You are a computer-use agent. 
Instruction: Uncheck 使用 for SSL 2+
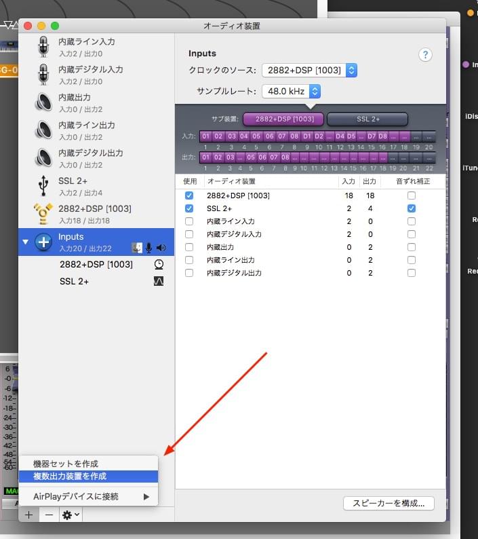(189, 208)
